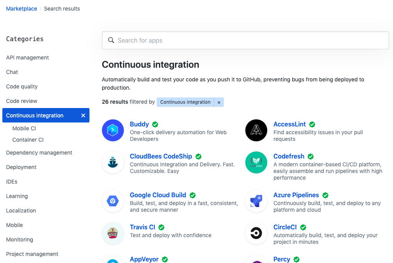Click the verified badge next to Buddy

pyautogui.click(x=155, y=124)
